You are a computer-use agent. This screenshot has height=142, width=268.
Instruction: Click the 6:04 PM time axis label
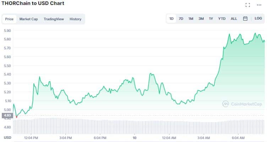(100, 138)
